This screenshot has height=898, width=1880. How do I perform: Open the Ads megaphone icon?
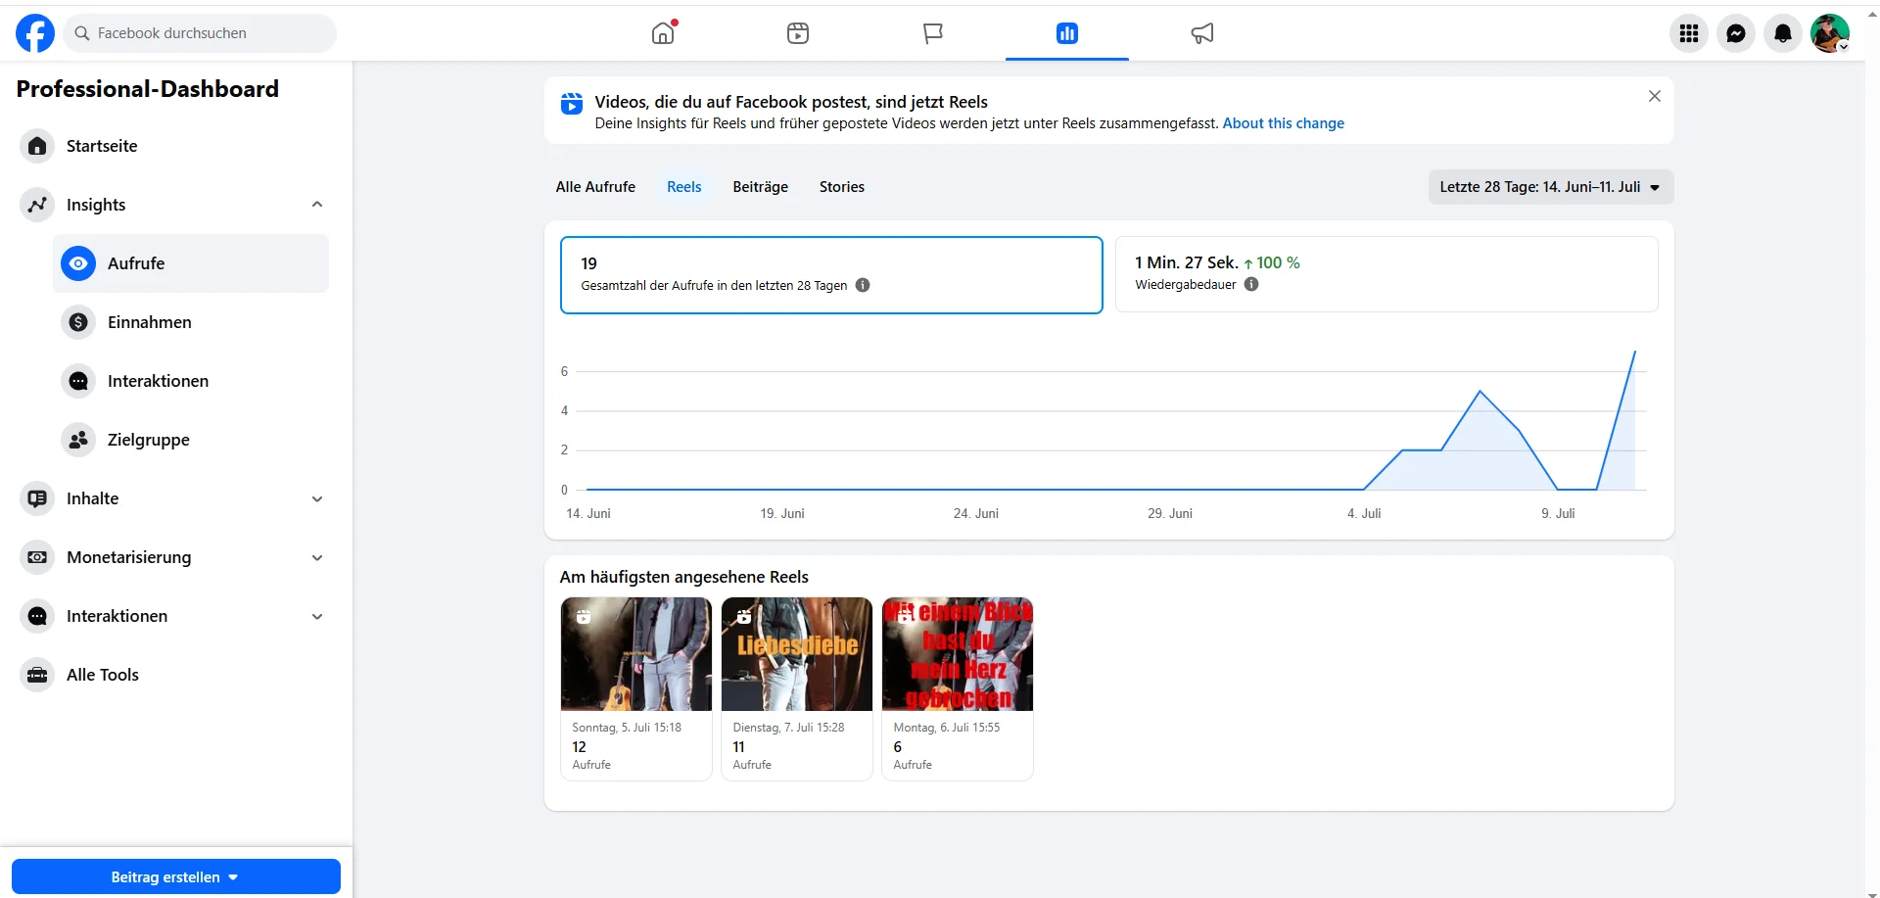point(1202,33)
